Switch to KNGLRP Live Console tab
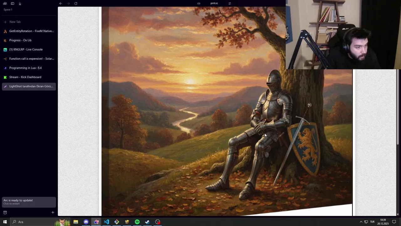401x226 pixels. [x=29, y=50]
